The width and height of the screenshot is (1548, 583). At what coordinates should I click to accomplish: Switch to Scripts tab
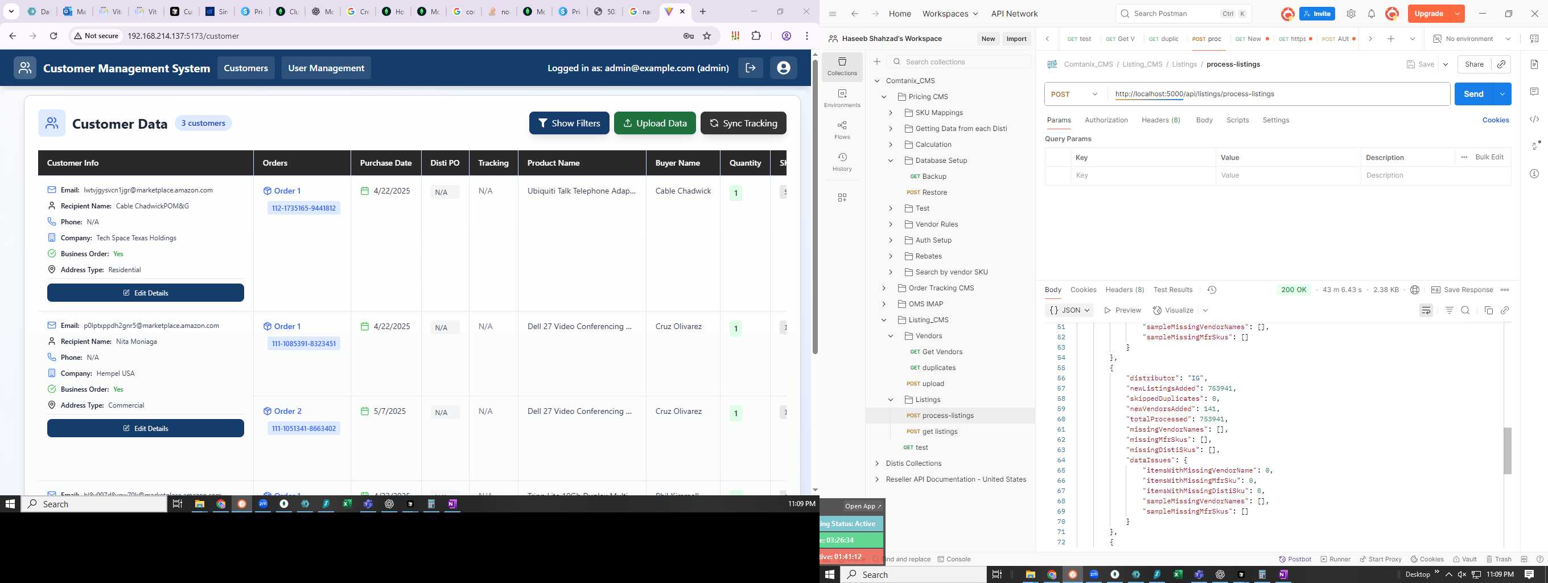click(x=1237, y=120)
